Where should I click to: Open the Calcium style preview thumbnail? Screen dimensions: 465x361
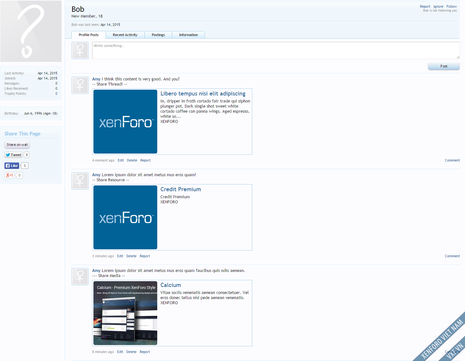point(125,313)
